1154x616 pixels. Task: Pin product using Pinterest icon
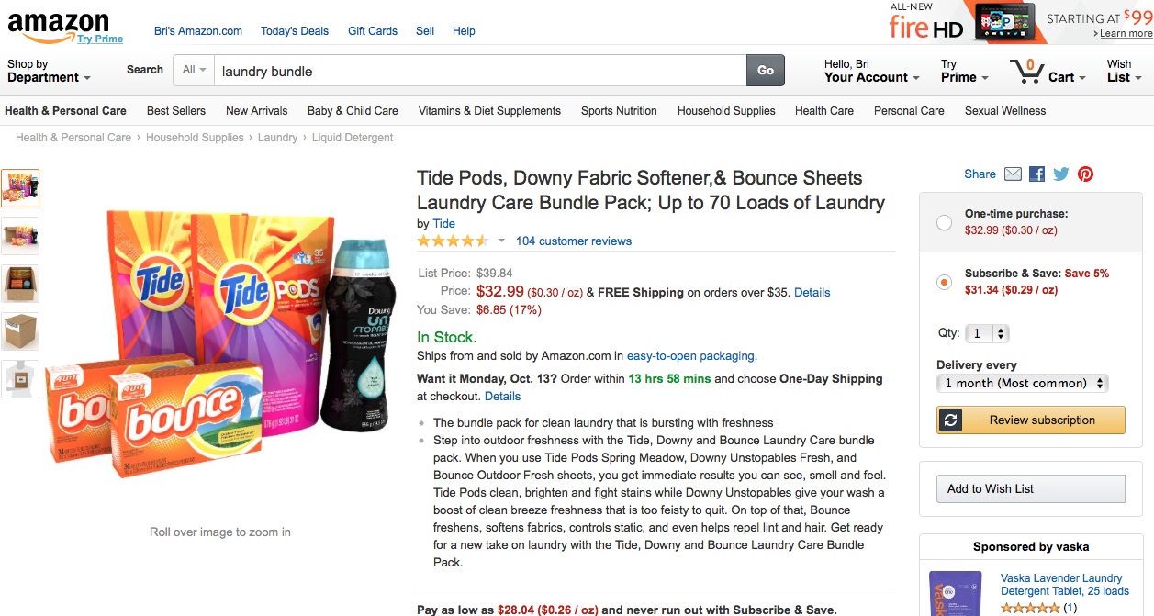click(x=1086, y=174)
